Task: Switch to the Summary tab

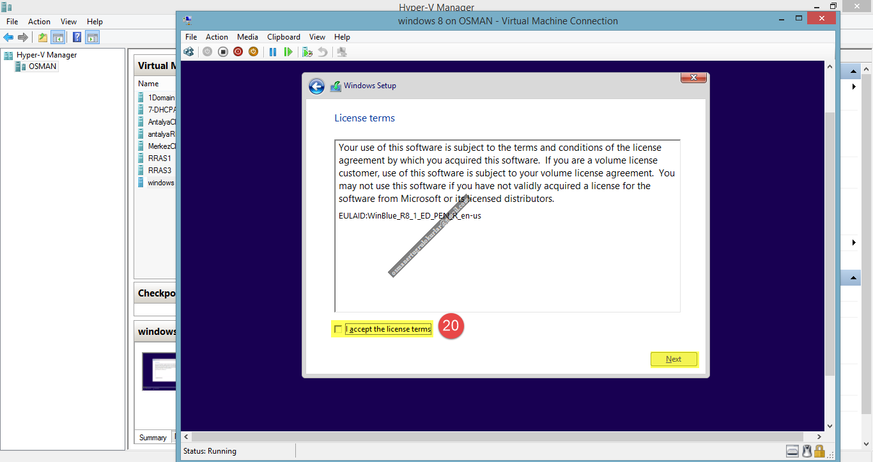Action: point(153,438)
